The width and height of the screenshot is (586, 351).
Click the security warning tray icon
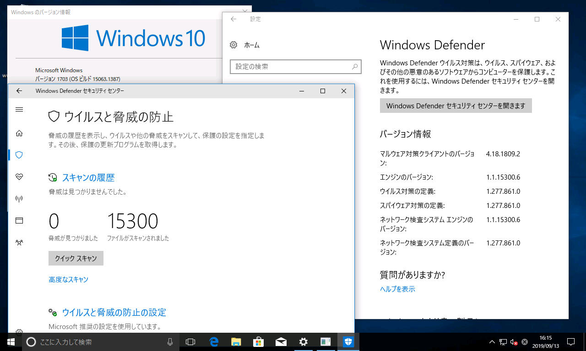[525, 342]
